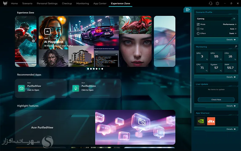The image size is (241, 151).
Task: Click the 'Highlight Features' heading
Action: pos(28,106)
